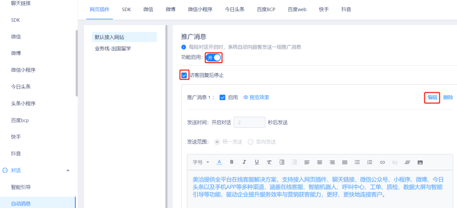Choose the font color tool
Viewport: 457px width, 208px height.
click(x=219, y=162)
